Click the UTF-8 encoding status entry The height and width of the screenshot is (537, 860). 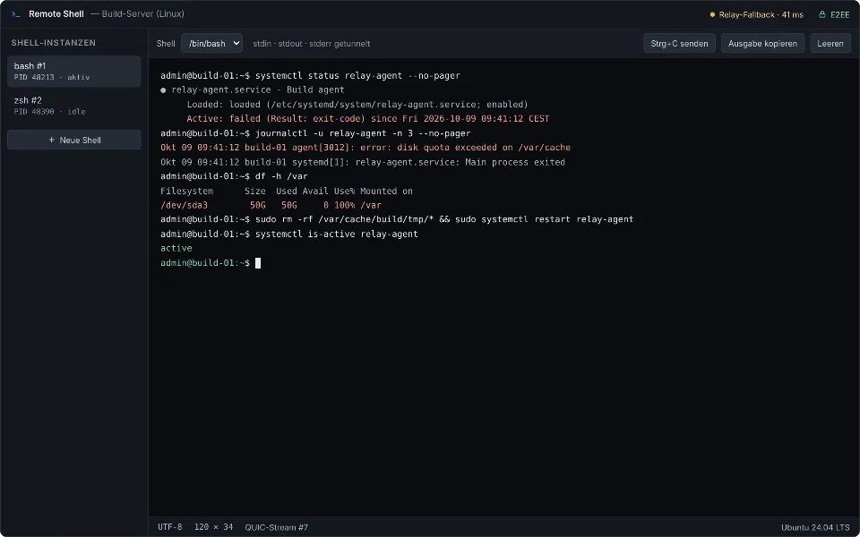tap(170, 527)
